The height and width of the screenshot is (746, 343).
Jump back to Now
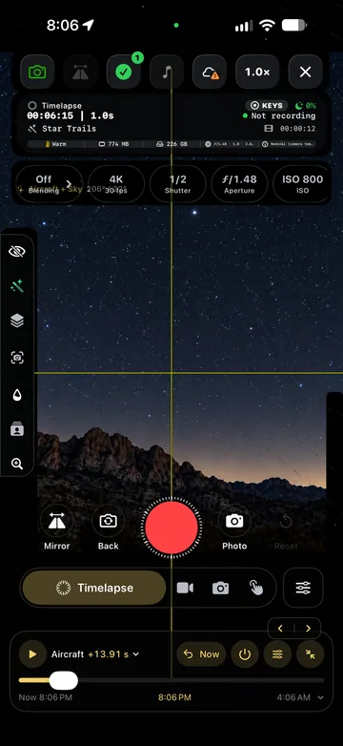tap(201, 654)
